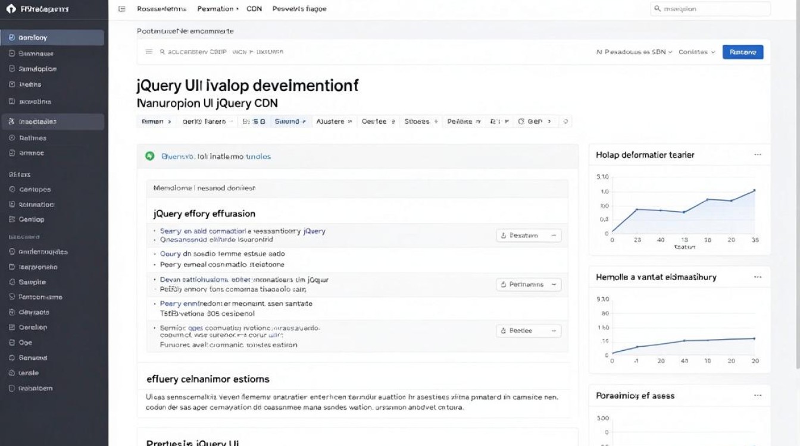Click the icon of sidebar item "Centiop"
The height and width of the screenshot is (446, 800).
pos(12,219)
